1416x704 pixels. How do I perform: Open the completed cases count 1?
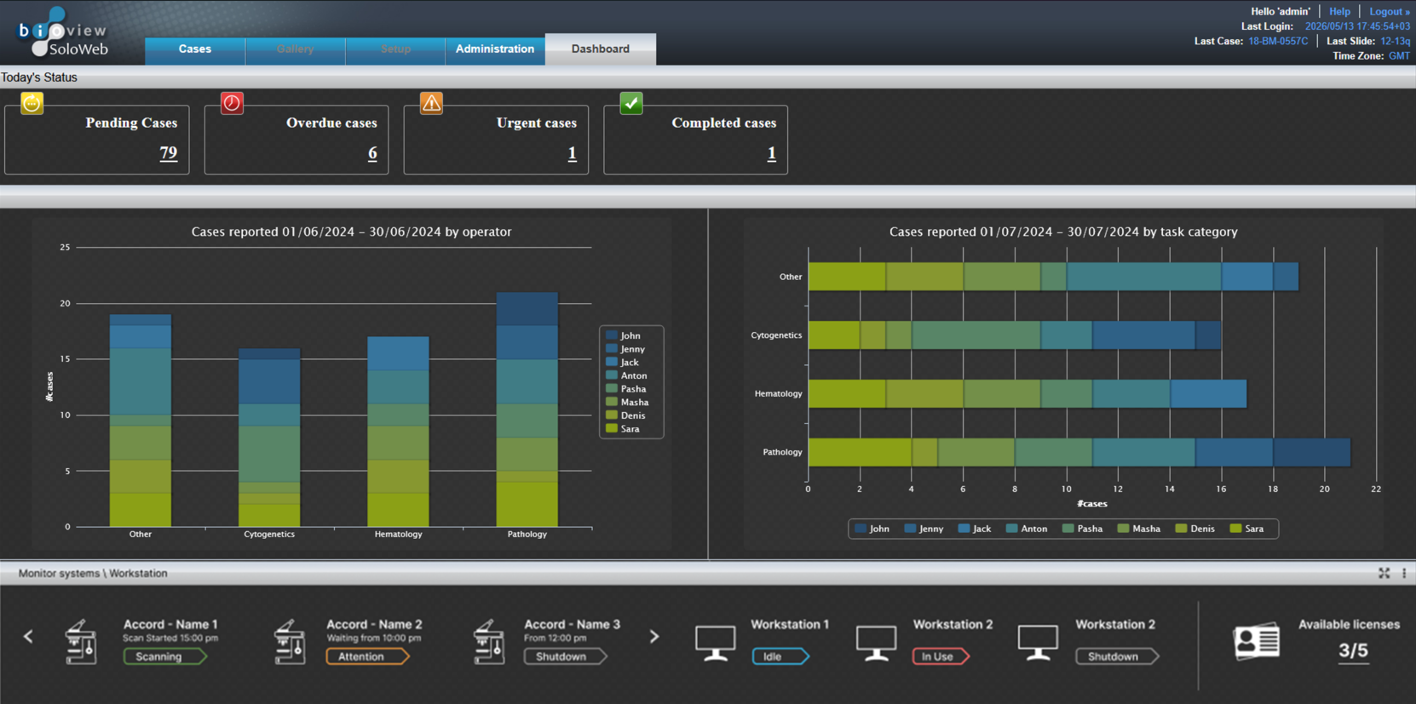point(771,153)
